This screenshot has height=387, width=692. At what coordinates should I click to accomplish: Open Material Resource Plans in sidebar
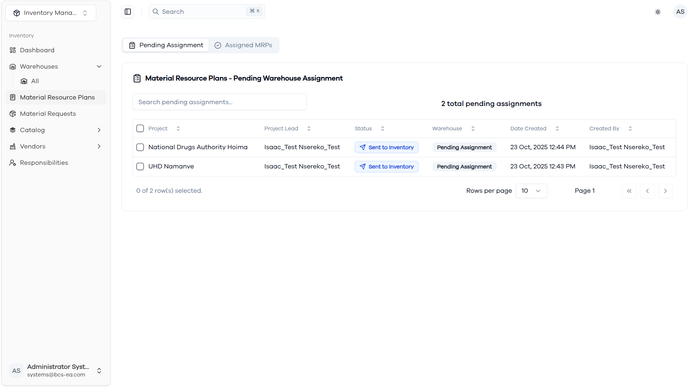[x=56, y=97]
